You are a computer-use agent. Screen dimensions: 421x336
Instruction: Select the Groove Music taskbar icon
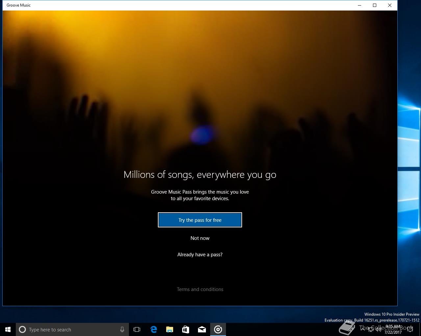218,329
